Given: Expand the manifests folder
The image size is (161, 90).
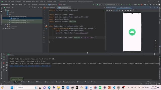Looking at the screenshot, I should (x=6, y=12).
